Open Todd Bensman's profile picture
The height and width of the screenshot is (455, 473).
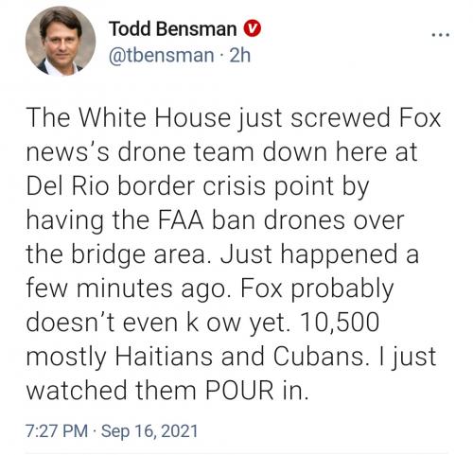coord(61,41)
